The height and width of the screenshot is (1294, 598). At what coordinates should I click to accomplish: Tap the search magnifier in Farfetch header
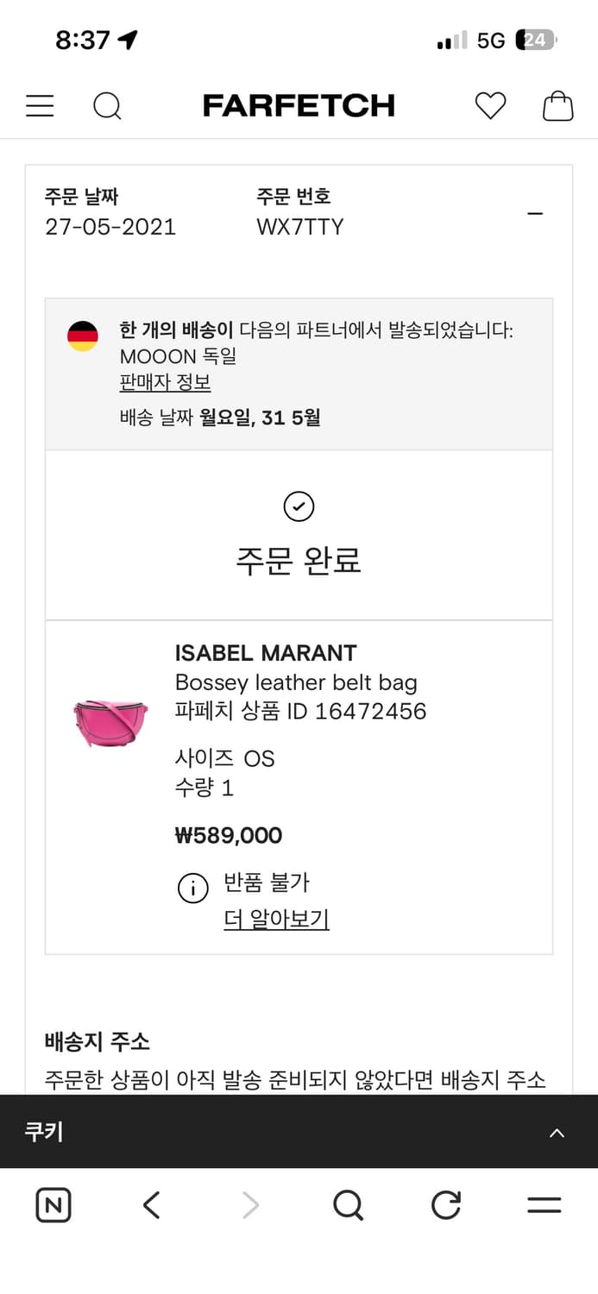[x=107, y=106]
